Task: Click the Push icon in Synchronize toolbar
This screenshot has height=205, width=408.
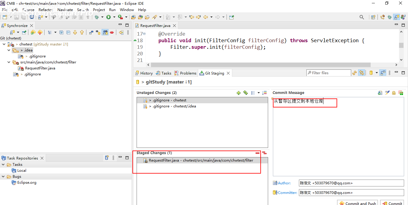Action: [x=40, y=32]
